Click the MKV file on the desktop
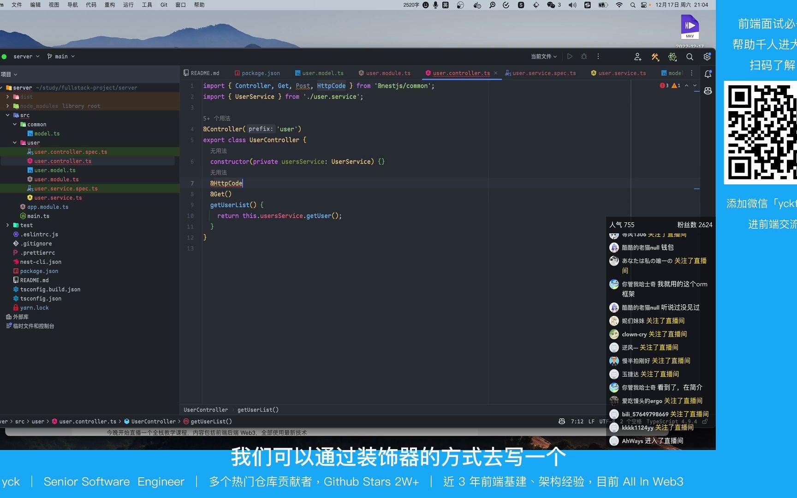 pyautogui.click(x=690, y=27)
